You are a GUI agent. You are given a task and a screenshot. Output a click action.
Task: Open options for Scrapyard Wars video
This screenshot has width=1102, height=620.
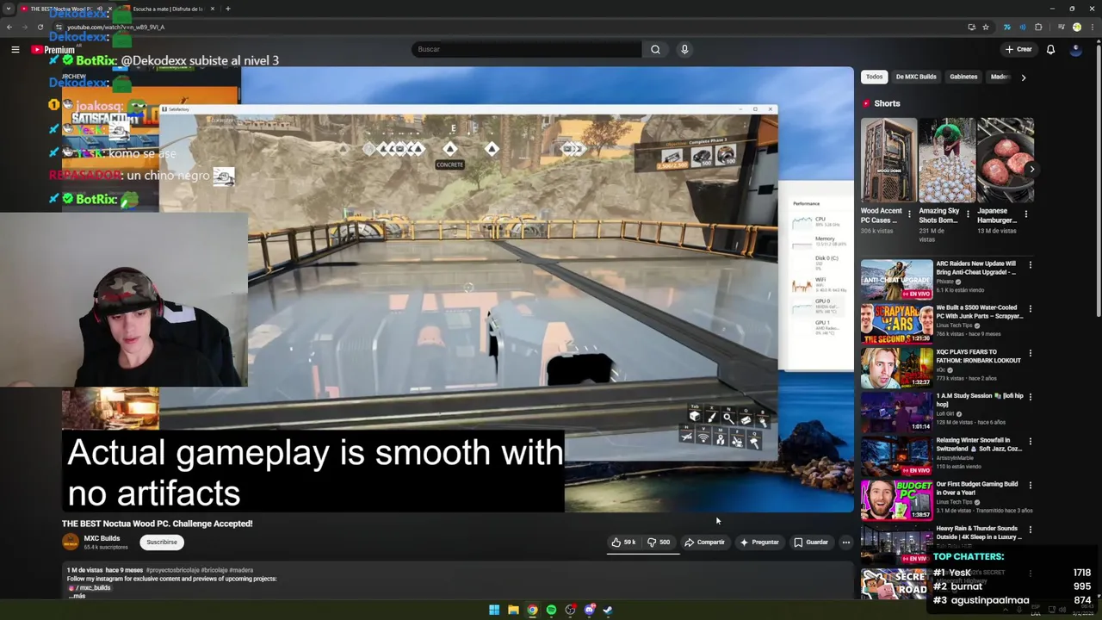[x=1031, y=308]
